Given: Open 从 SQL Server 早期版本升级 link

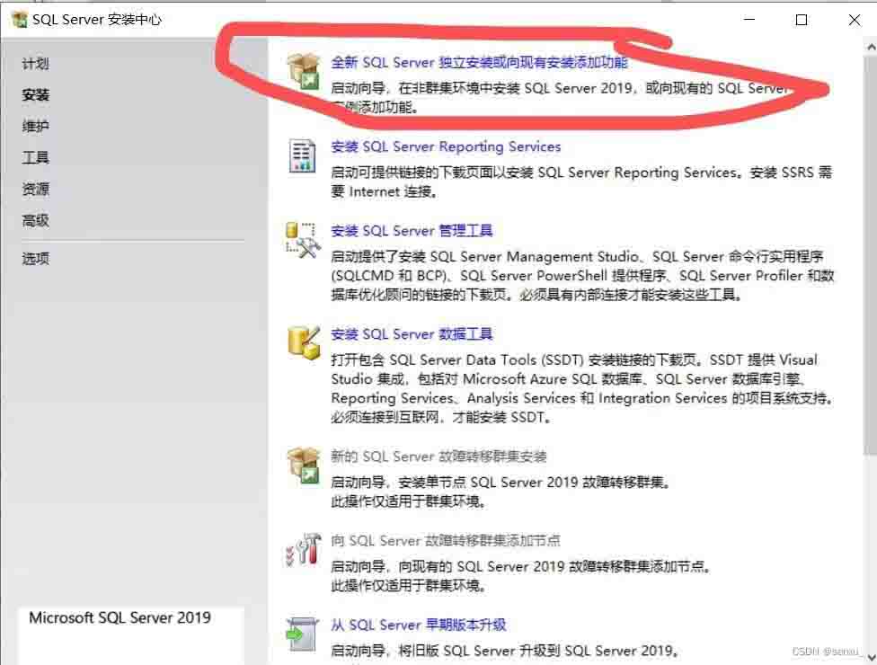Looking at the screenshot, I should (x=418, y=625).
